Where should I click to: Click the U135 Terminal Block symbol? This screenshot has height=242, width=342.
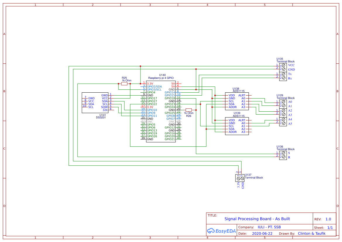coord(283,67)
